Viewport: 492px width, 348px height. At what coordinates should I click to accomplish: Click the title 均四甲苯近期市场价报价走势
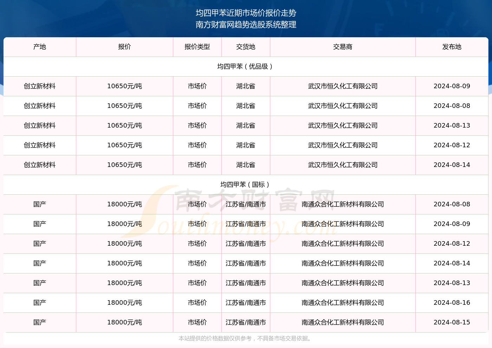tap(246, 13)
